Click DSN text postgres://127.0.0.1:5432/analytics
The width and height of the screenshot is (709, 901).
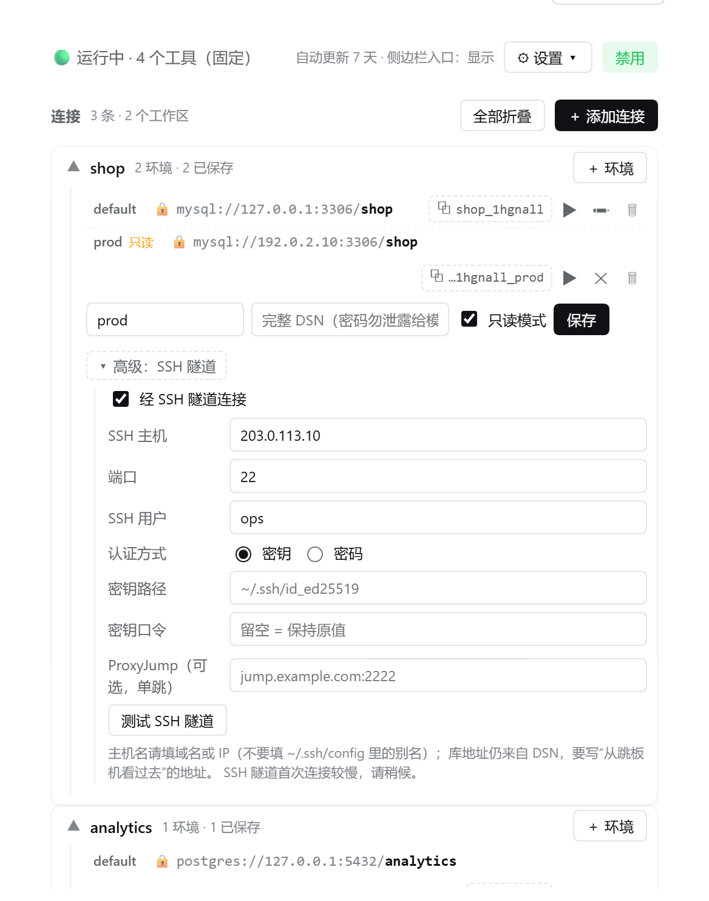[316, 862]
